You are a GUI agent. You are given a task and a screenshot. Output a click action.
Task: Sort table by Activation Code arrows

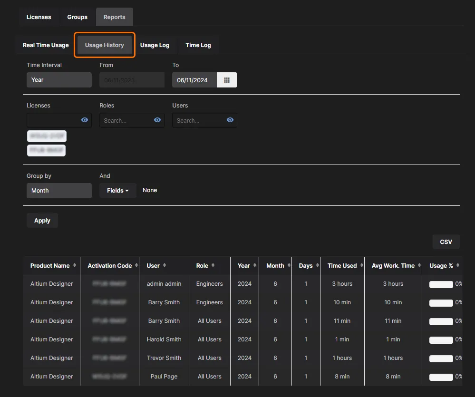pyautogui.click(x=136, y=265)
